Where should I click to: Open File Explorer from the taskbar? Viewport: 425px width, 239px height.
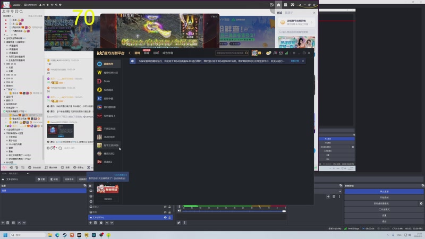point(50,235)
